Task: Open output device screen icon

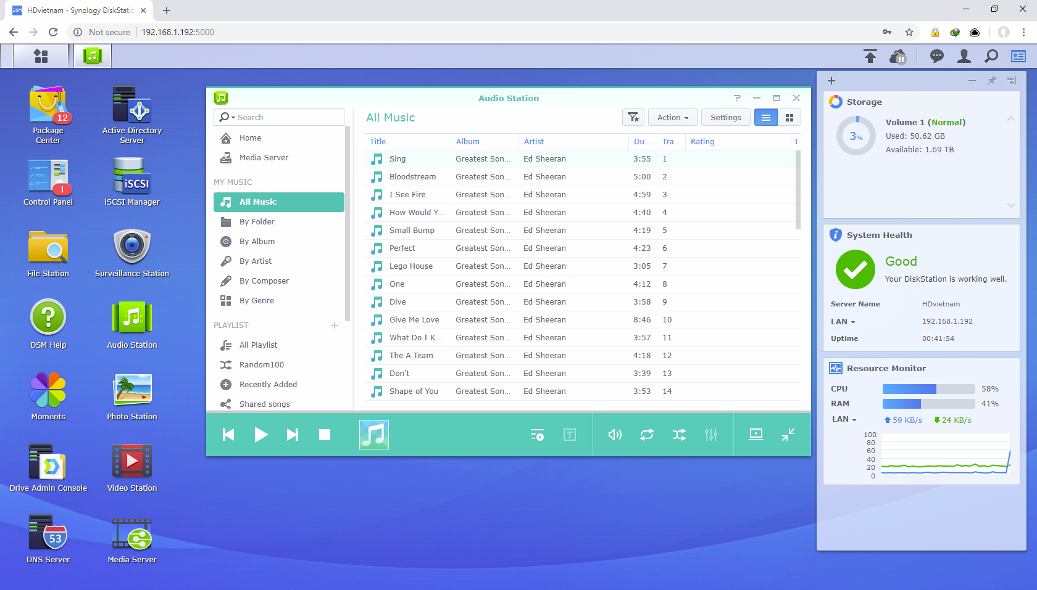Action: [x=756, y=435]
